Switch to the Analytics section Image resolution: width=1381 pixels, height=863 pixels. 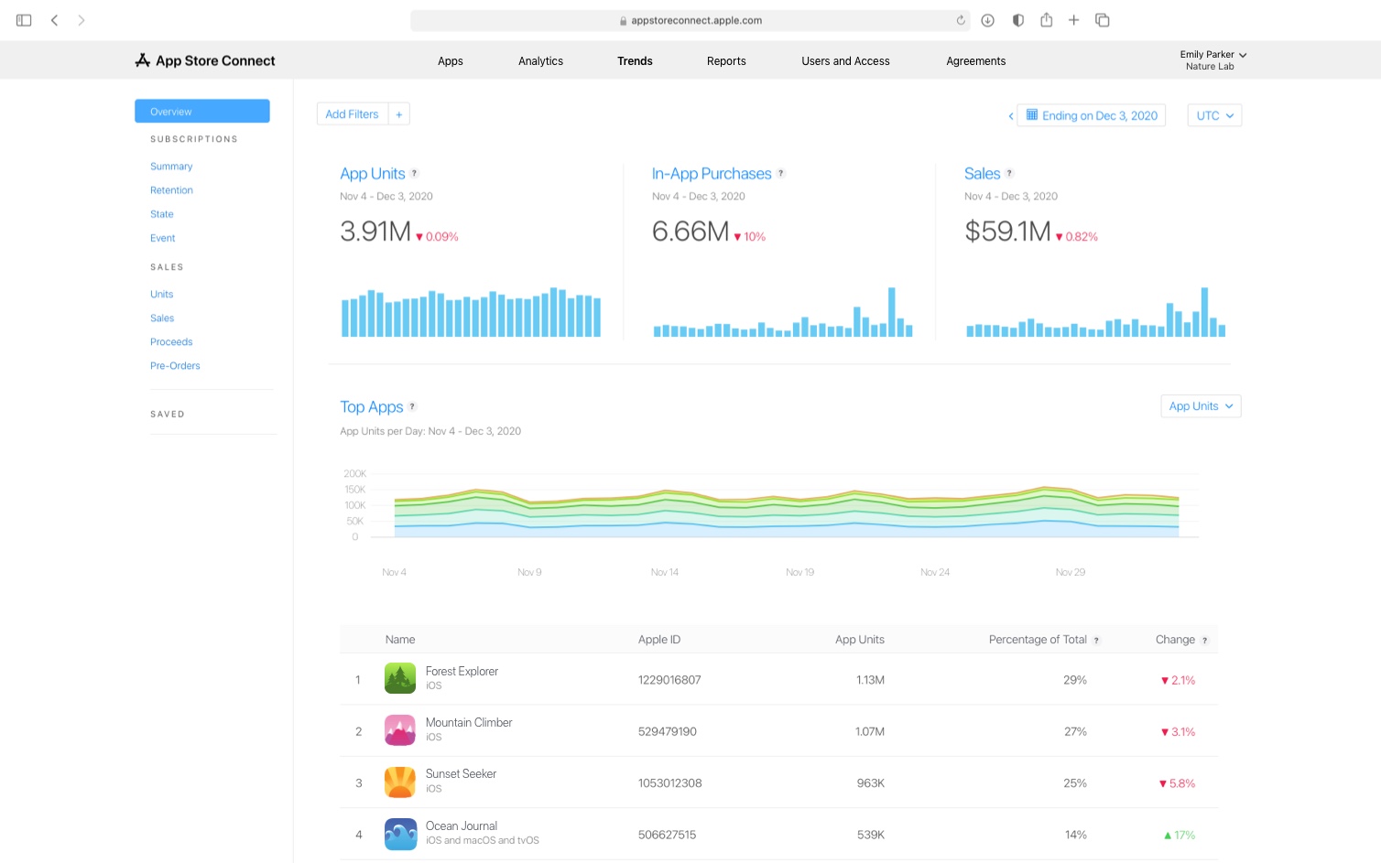(540, 60)
